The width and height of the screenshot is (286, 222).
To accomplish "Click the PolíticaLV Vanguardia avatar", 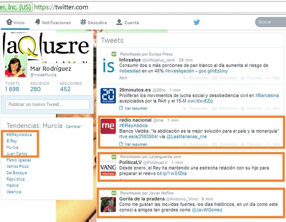I will [108, 169].
